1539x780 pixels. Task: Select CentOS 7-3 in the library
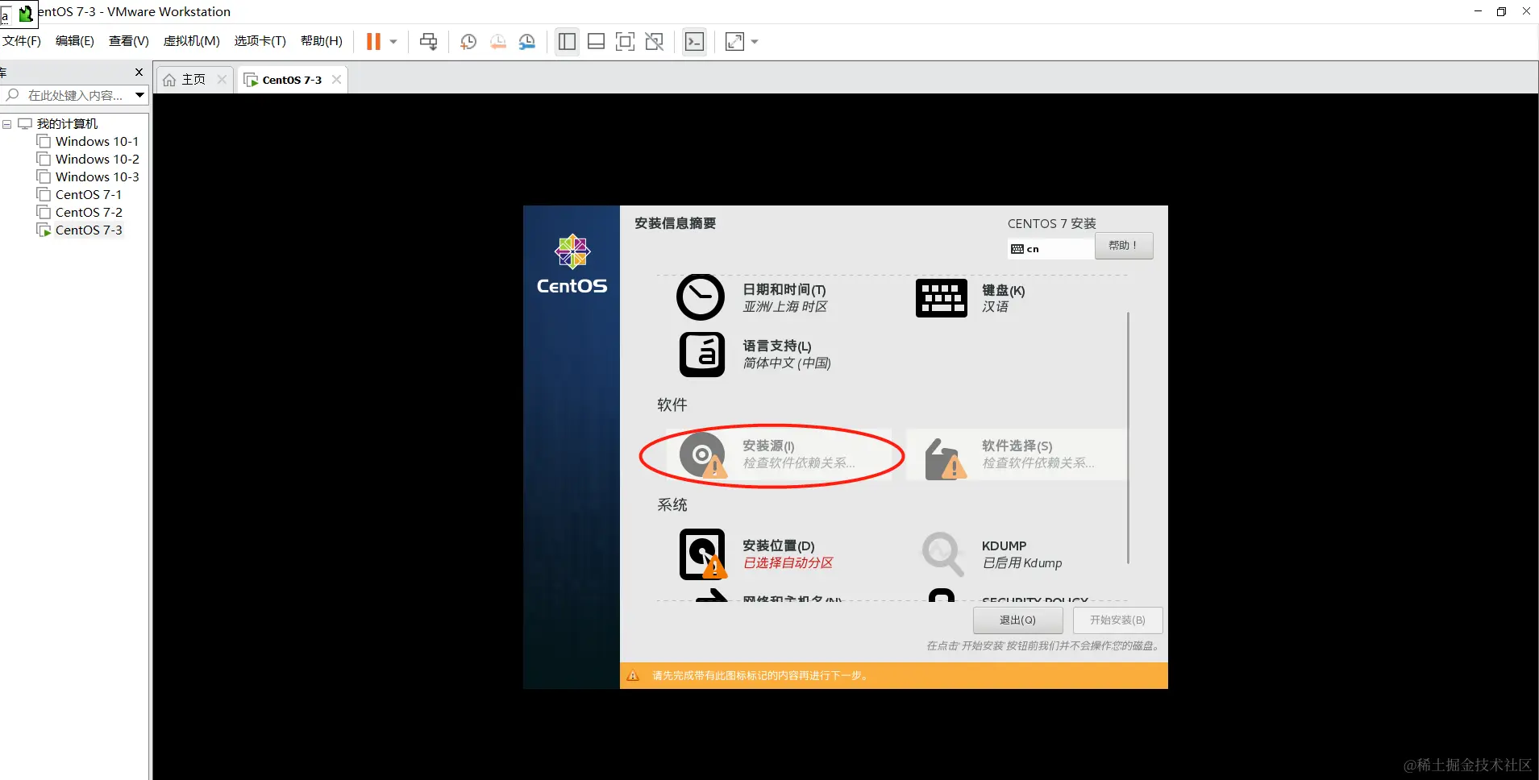click(89, 230)
